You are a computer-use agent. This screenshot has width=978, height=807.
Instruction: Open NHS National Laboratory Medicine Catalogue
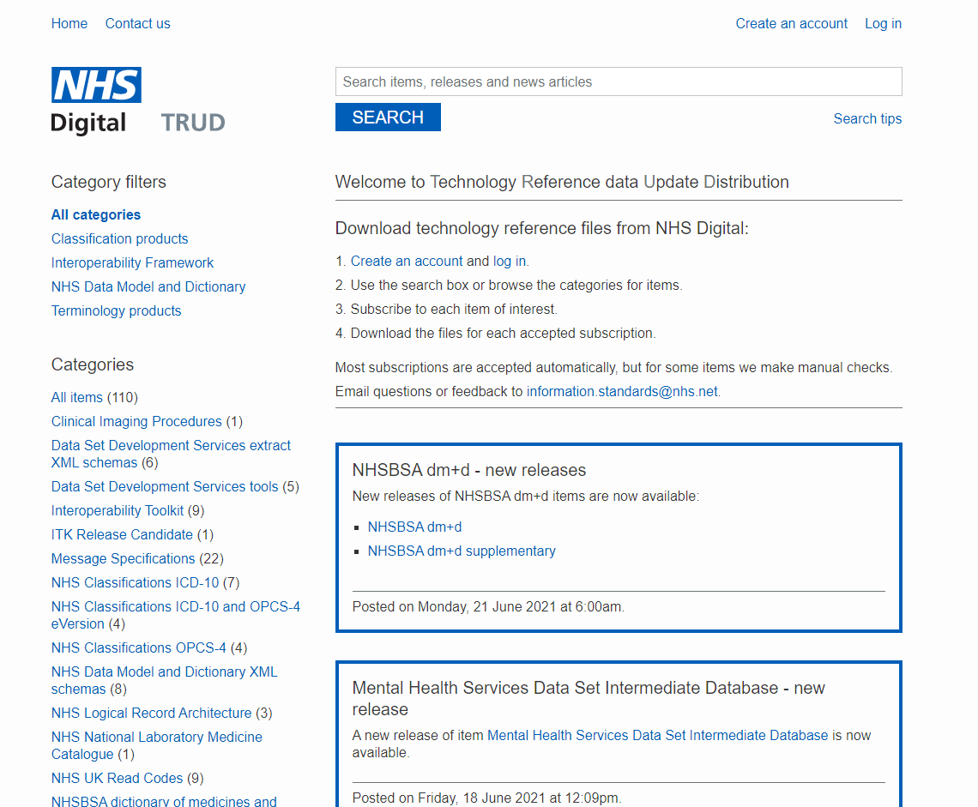[156, 745]
